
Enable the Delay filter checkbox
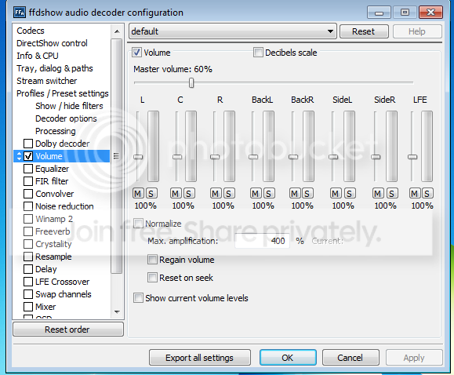28,269
